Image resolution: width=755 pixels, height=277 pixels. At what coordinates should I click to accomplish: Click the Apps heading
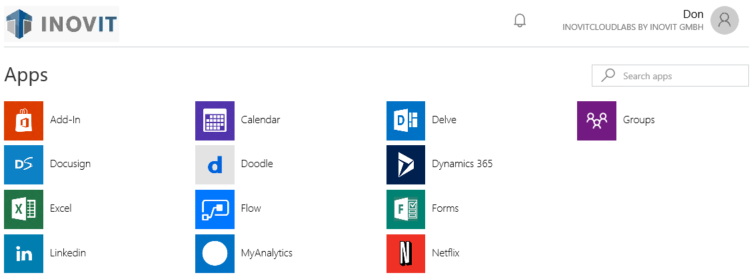[x=26, y=76]
